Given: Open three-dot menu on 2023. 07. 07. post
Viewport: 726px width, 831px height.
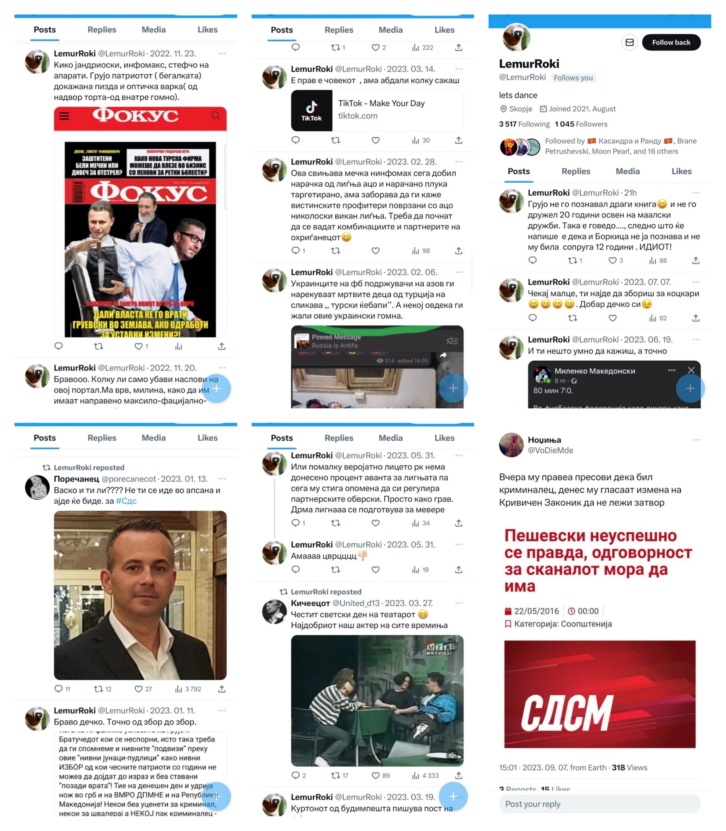Looking at the screenshot, I should (x=696, y=282).
